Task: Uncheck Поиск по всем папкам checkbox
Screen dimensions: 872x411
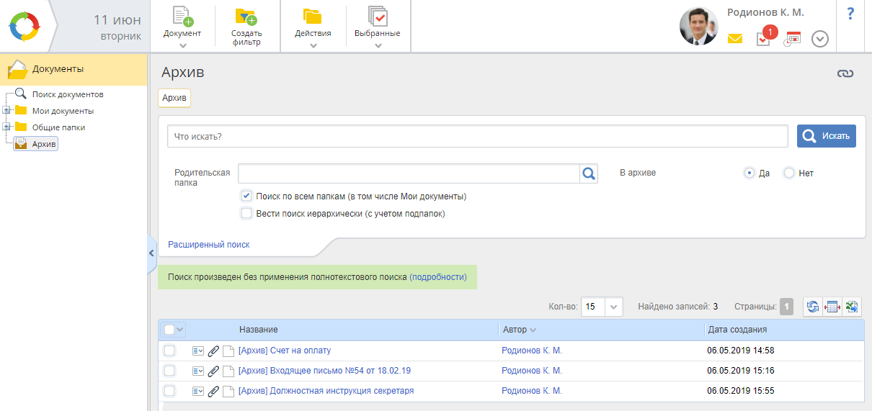Action: click(246, 196)
